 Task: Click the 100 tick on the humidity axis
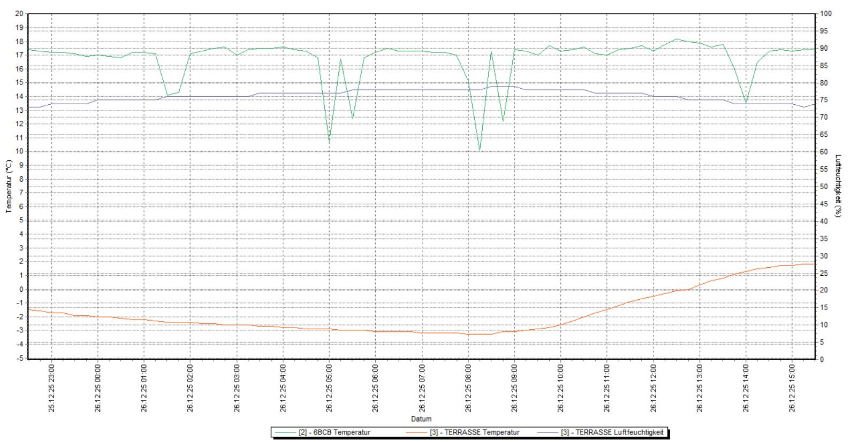coord(826,14)
